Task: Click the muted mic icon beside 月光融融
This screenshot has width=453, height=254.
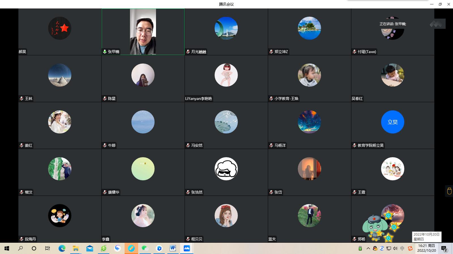Action: point(188,52)
